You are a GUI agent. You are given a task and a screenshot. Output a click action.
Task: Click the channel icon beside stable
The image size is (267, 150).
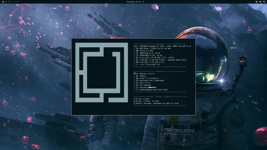(x=137, y=76)
